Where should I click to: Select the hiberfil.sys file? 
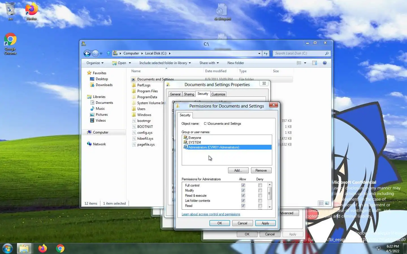click(145, 139)
